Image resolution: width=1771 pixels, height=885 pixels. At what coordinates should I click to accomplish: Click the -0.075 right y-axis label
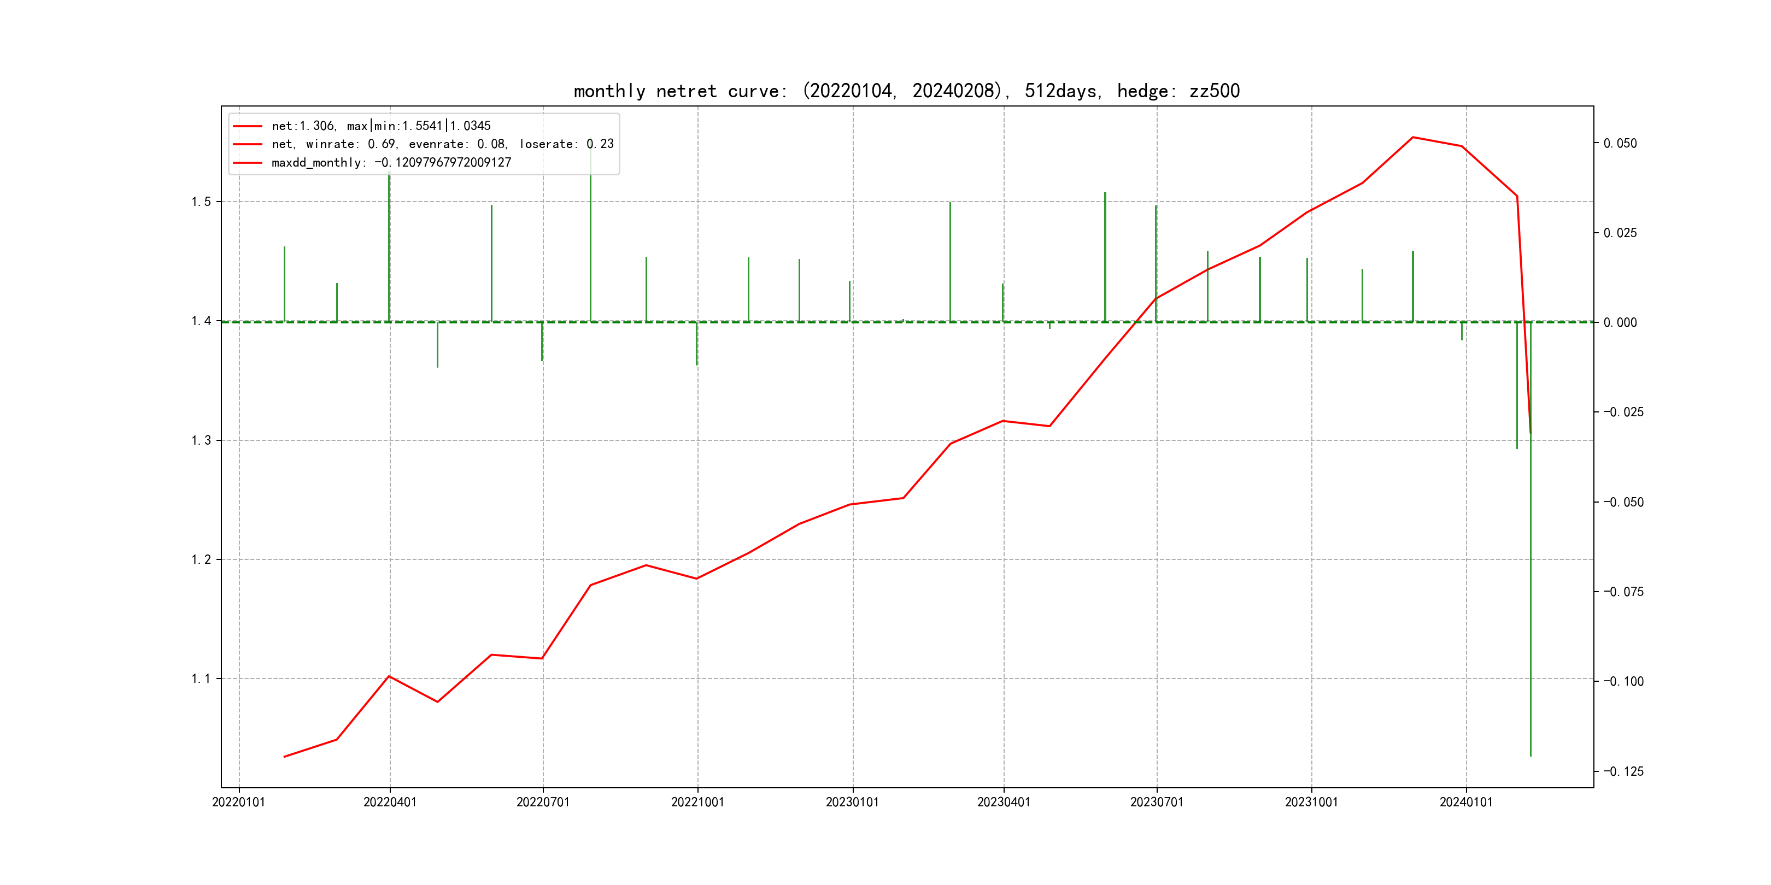(x=1623, y=592)
